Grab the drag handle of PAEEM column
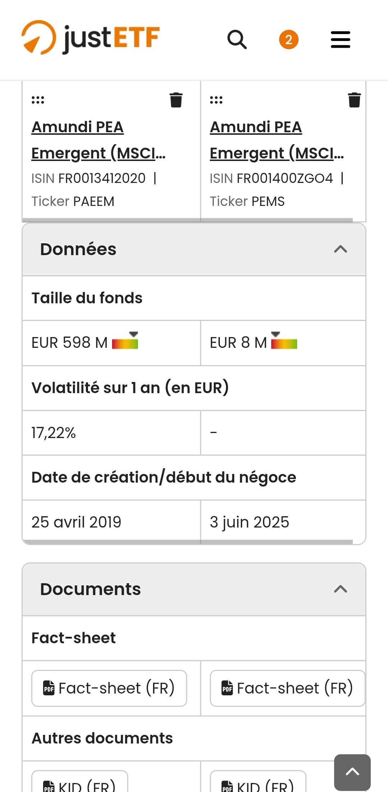Viewport: 388px width, 792px height. [x=38, y=100]
